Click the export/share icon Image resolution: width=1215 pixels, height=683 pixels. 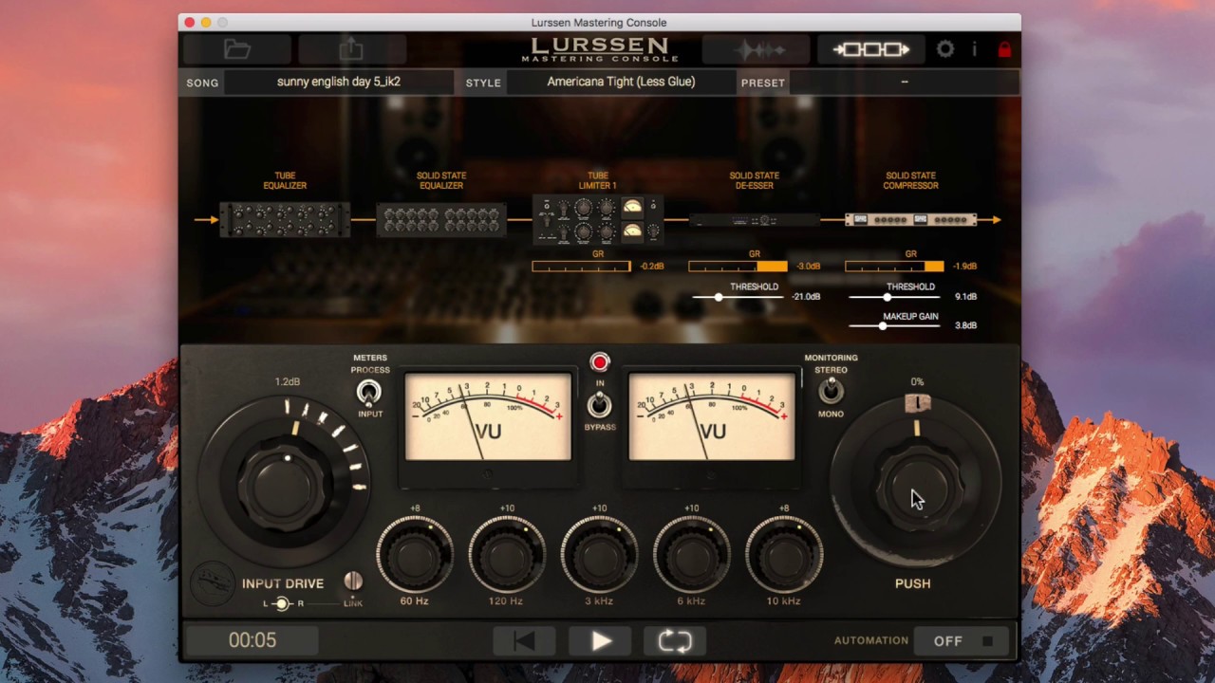tap(351, 49)
